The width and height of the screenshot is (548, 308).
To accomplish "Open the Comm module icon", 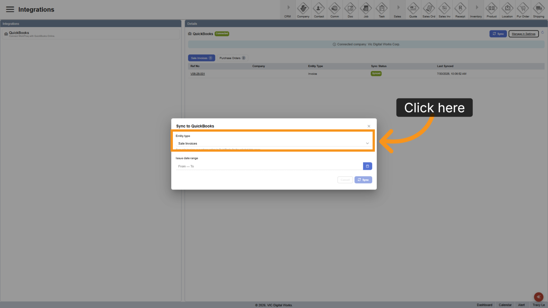I will coord(334,10).
